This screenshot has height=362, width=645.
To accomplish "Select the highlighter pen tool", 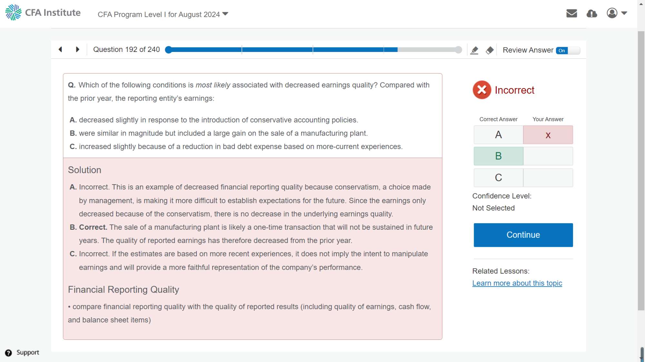I will pyautogui.click(x=474, y=50).
